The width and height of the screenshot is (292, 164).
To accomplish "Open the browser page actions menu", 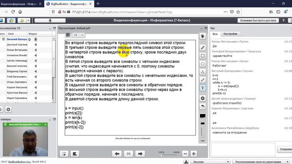I will pyautogui.click(x=225, y=12).
